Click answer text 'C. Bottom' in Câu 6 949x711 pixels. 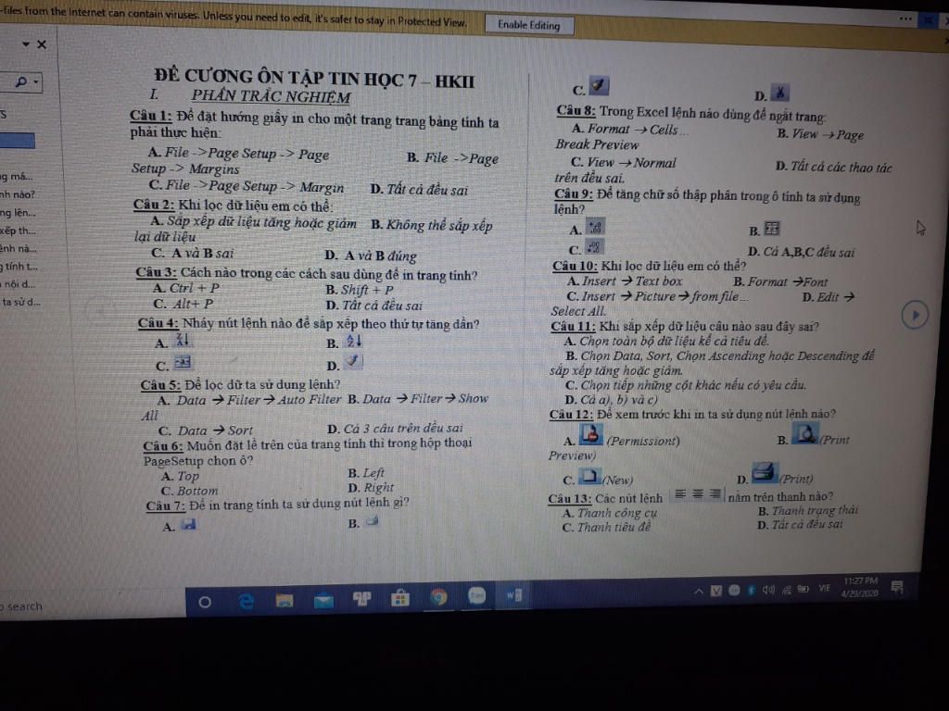coord(189,491)
